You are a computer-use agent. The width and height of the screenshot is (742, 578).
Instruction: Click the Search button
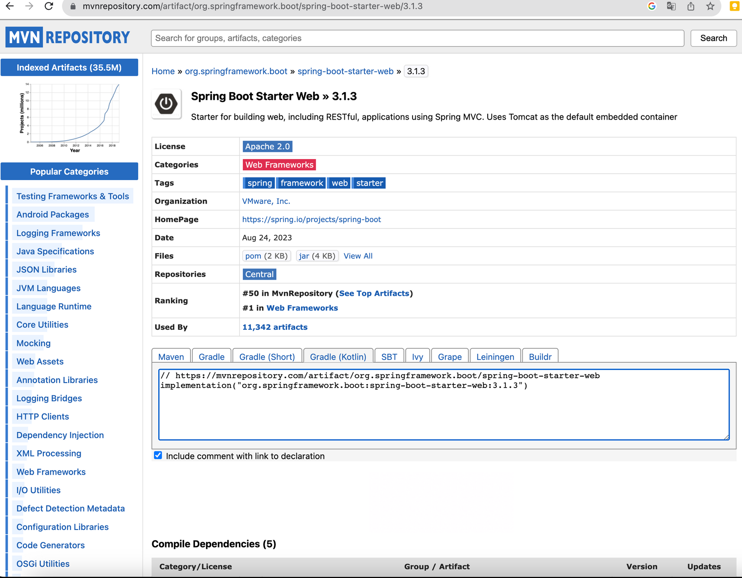click(x=714, y=38)
